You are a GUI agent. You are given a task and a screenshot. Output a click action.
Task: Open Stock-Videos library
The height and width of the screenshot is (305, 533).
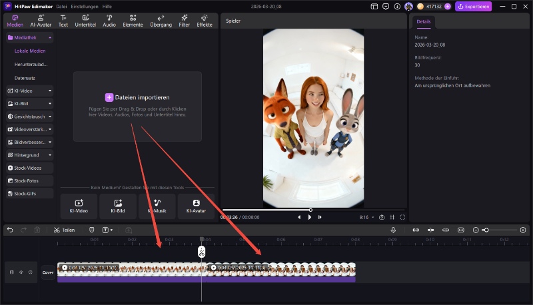pos(29,168)
